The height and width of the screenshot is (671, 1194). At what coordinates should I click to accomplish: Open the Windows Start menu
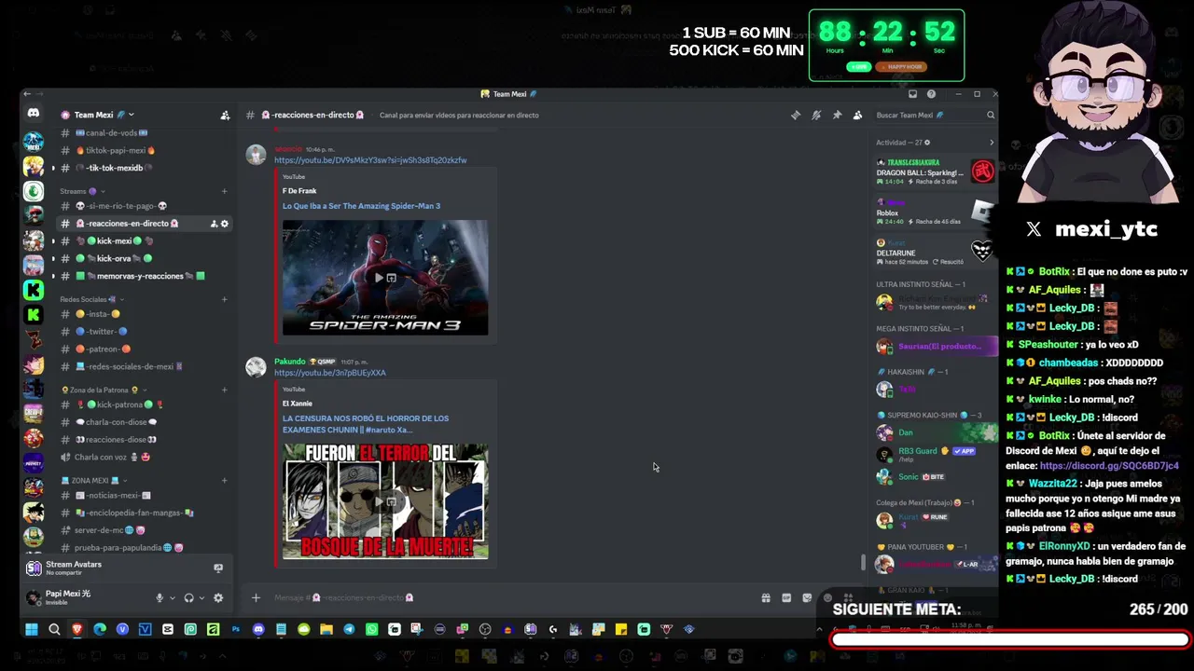click(x=32, y=630)
